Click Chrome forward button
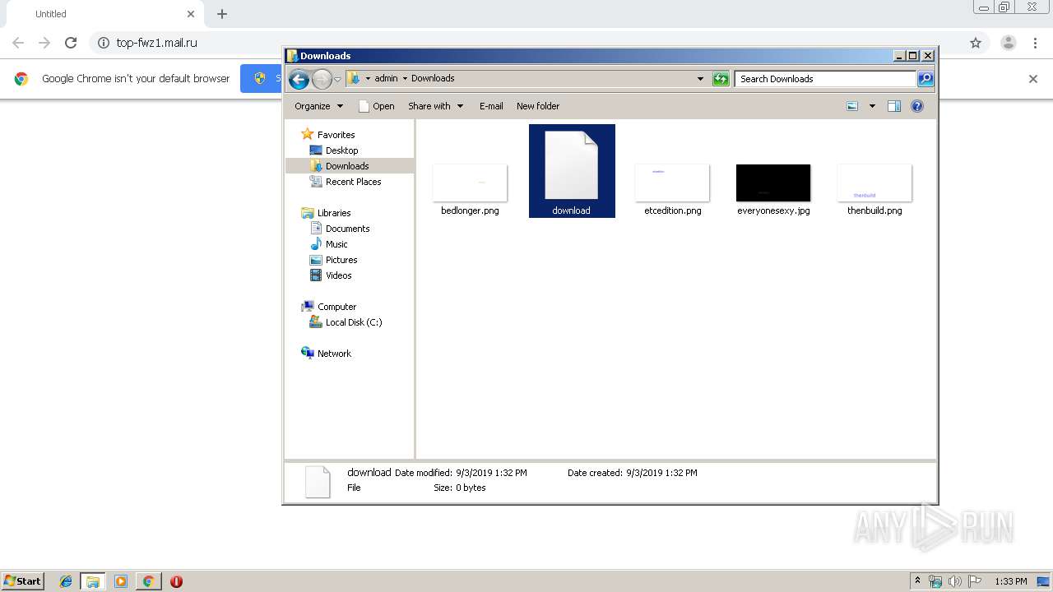The image size is (1053, 592). [44, 43]
